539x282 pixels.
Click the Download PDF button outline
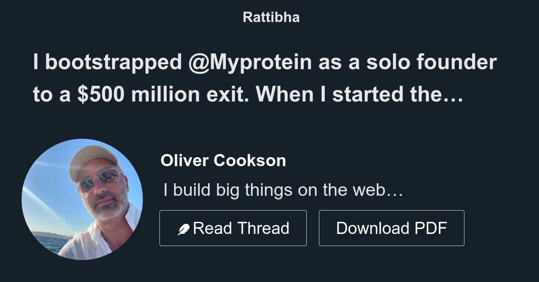point(391,228)
